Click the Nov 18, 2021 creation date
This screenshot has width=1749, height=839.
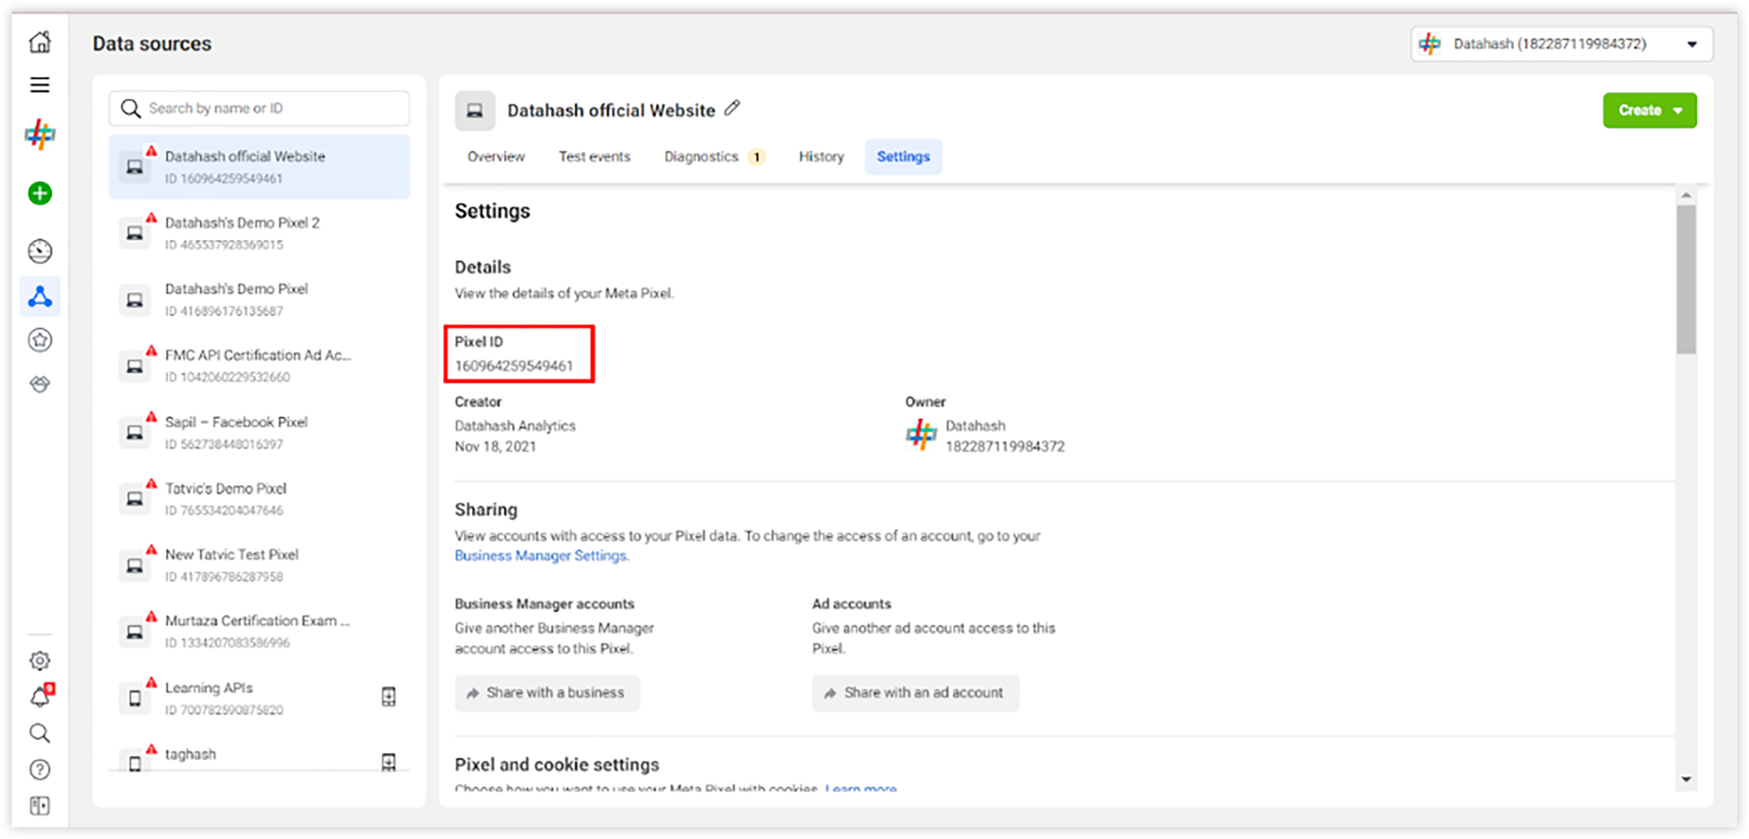[x=496, y=447]
